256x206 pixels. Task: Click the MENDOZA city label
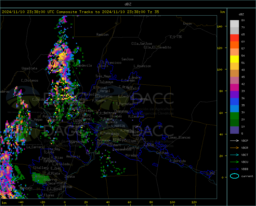[x=76, y=104]
